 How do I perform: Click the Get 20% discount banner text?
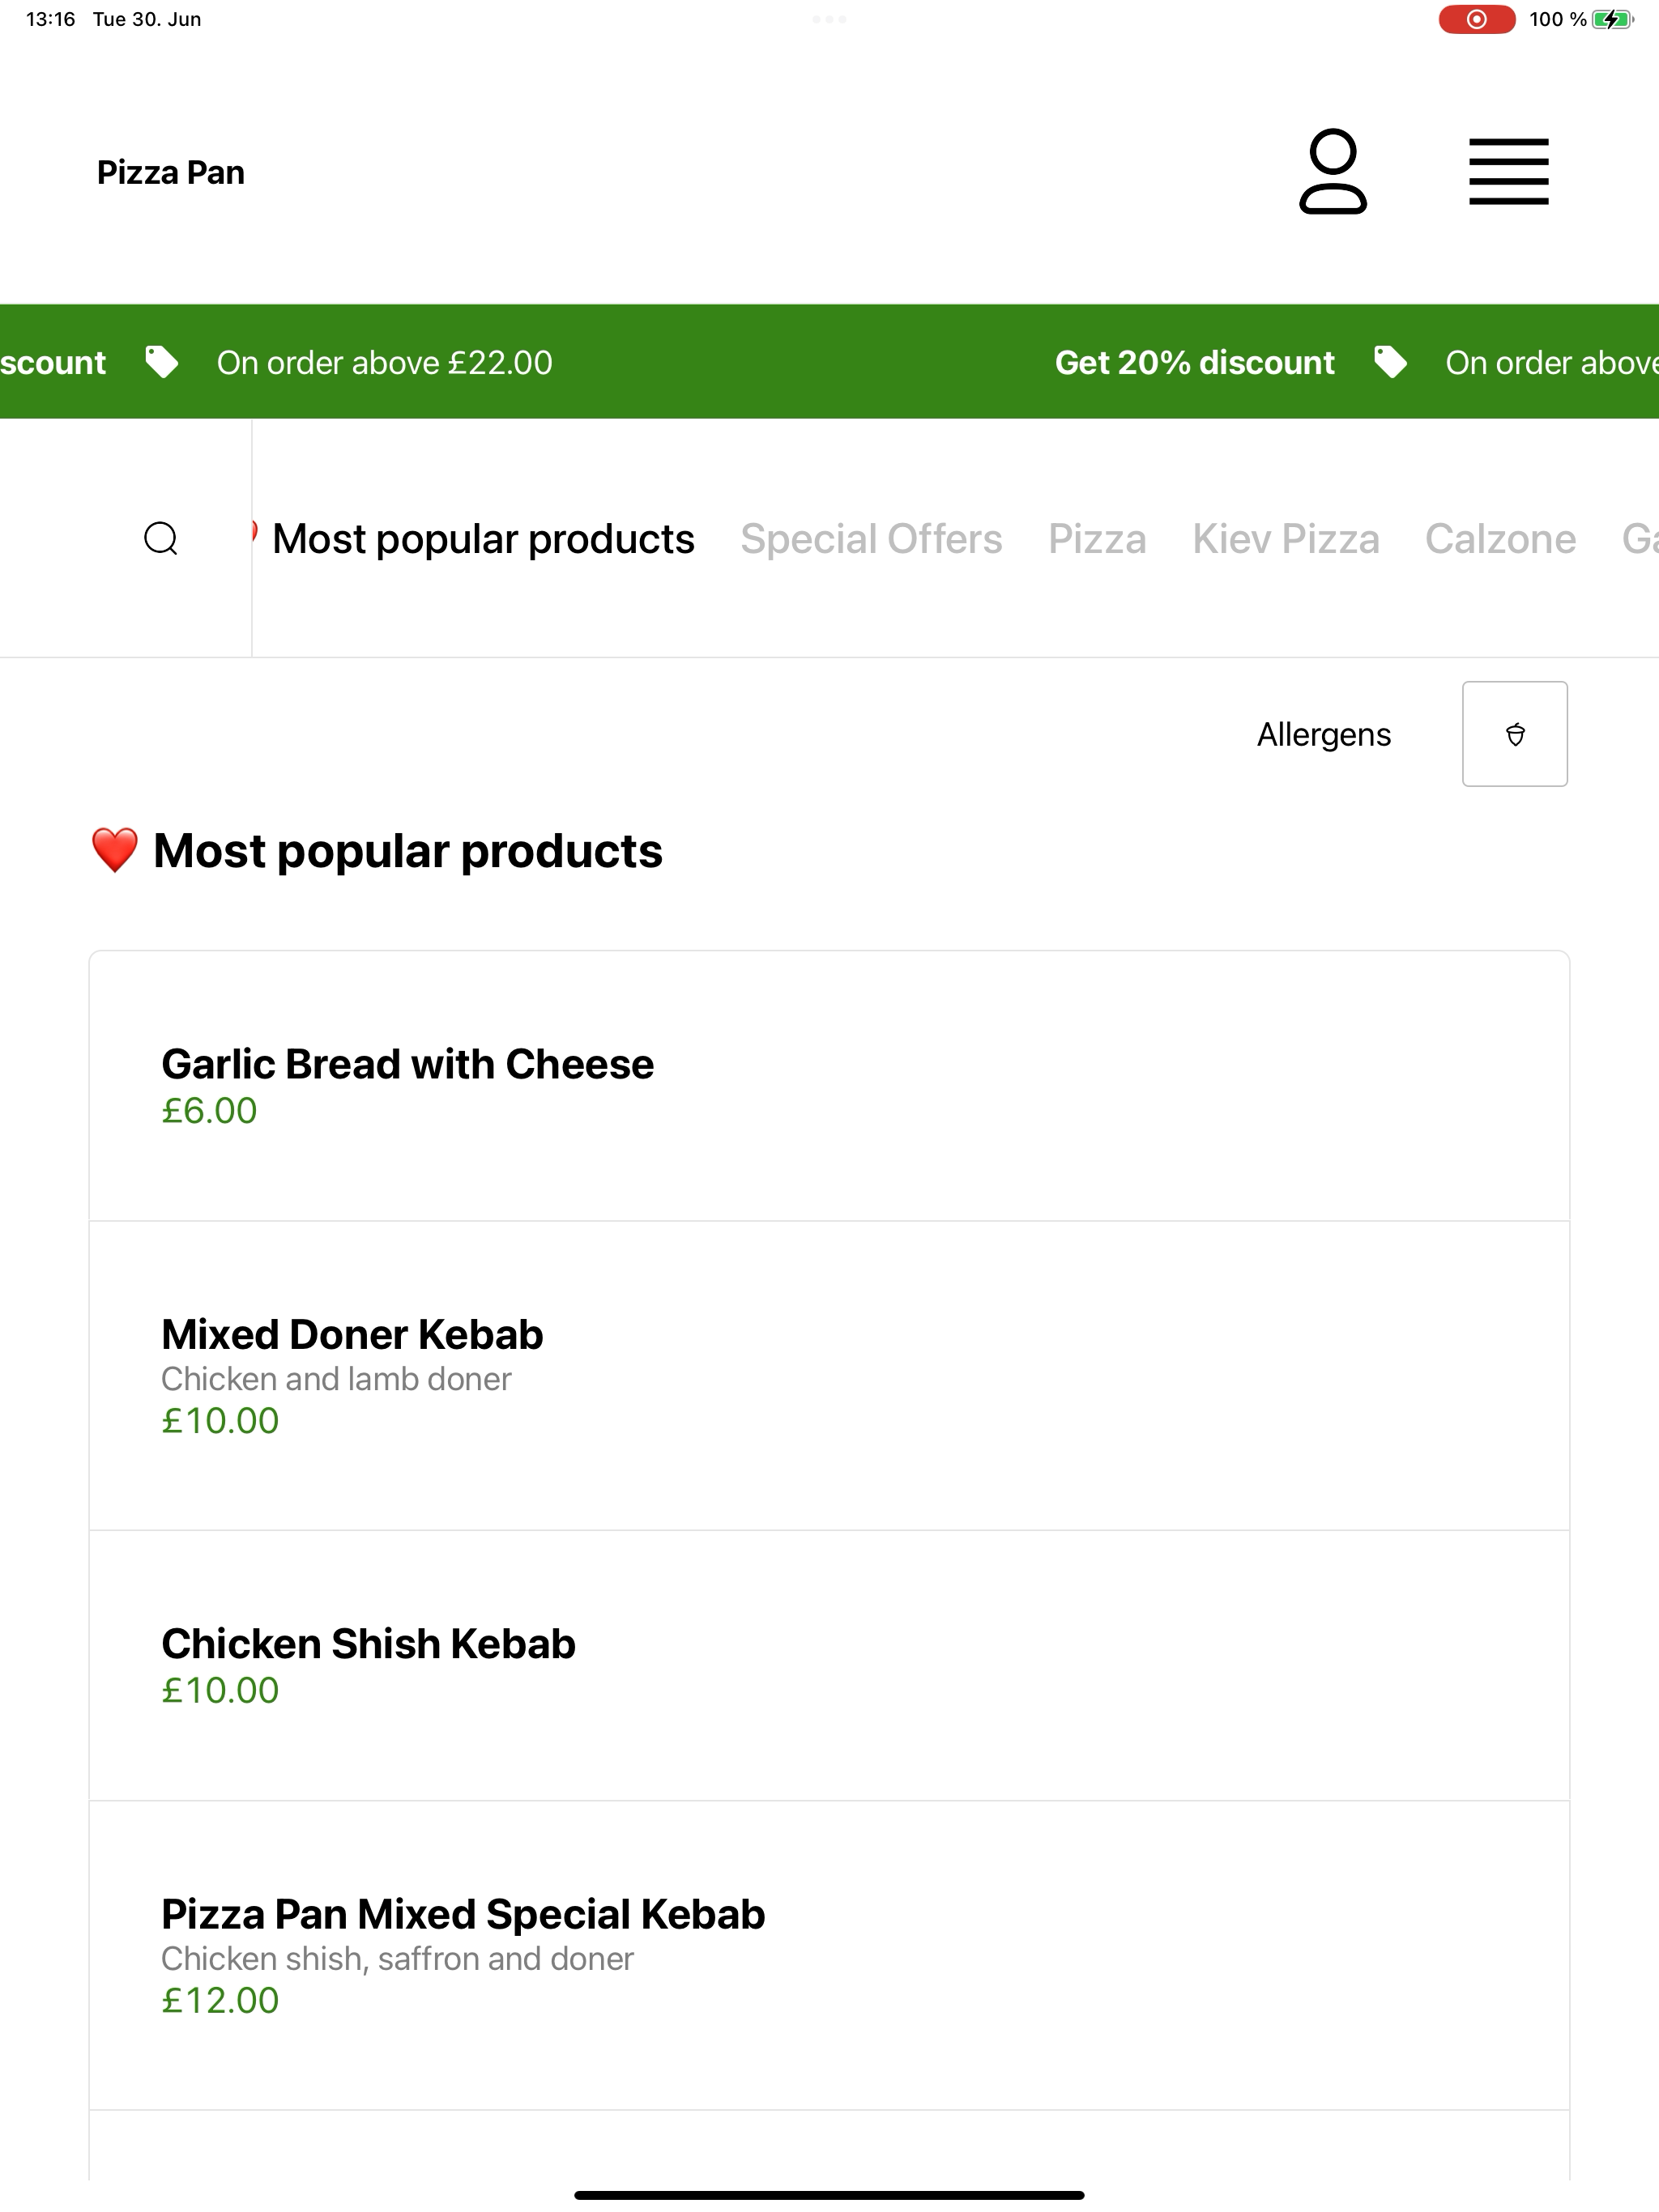(1194, 362)
